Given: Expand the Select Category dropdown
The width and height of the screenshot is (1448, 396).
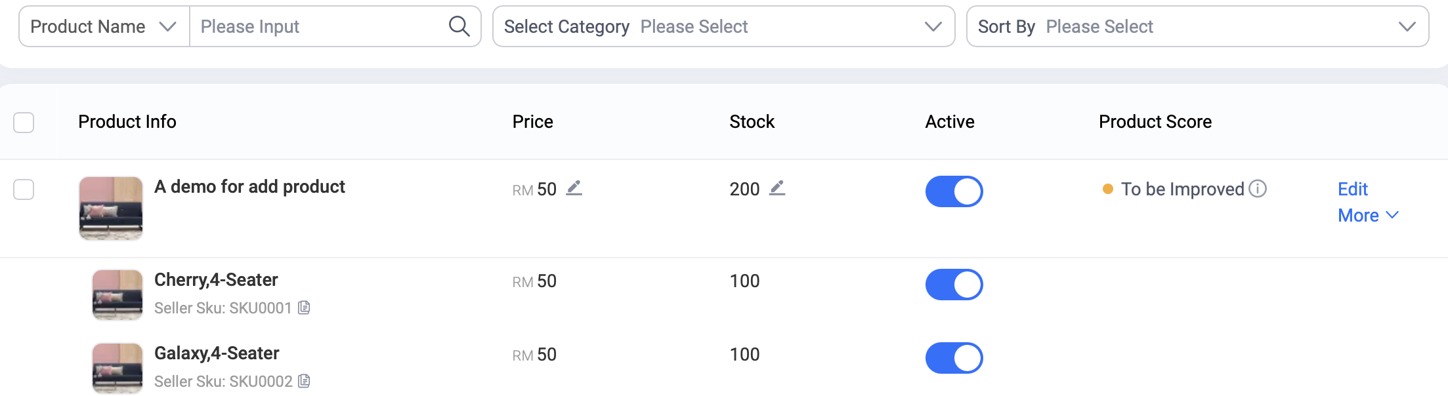Looking at the screenshot, I should coord(723,26).
